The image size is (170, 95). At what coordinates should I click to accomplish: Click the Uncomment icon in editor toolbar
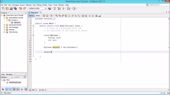click(100, 16)
